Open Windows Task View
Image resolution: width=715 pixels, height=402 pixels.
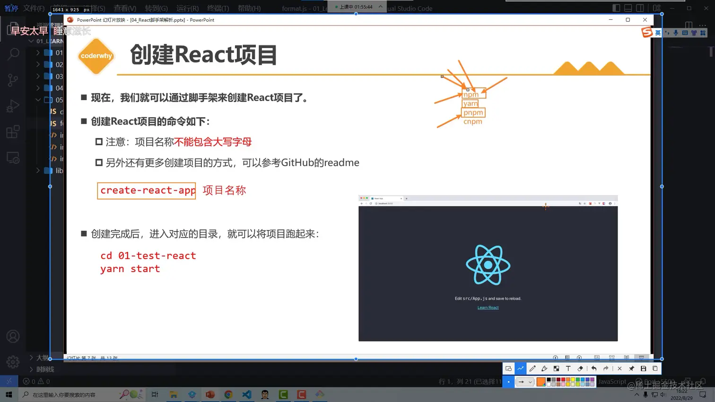155,394
